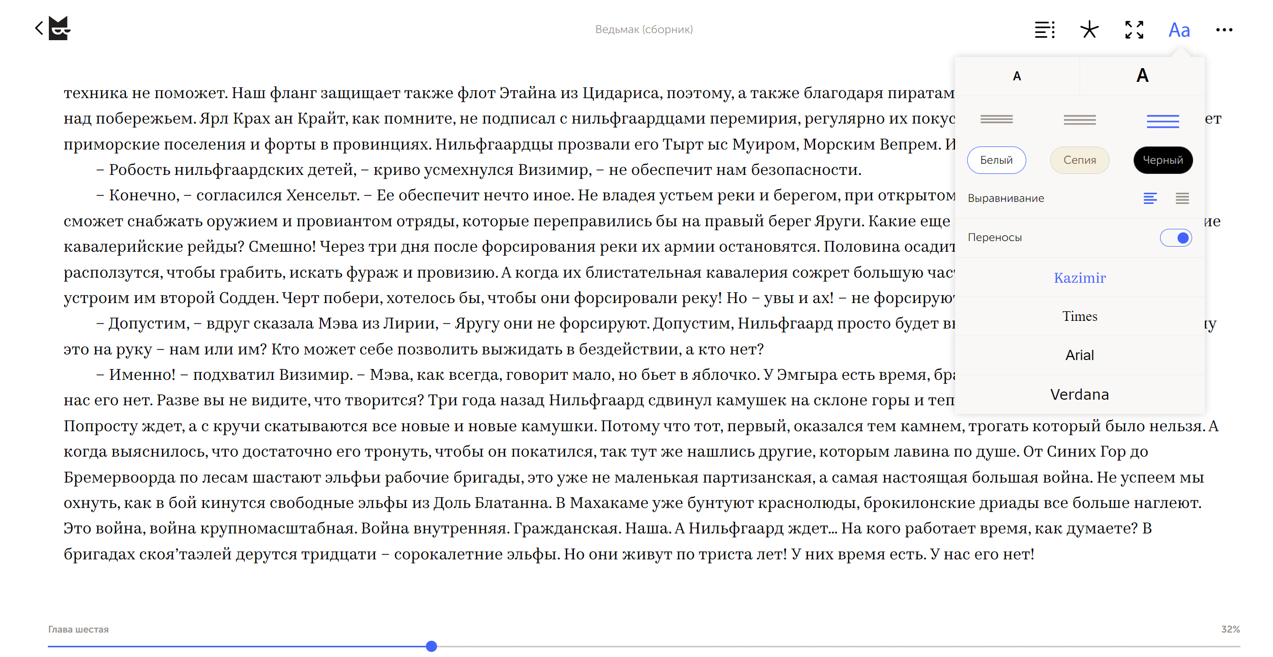
Task: Click the Выравнивание alignment label
Action: (1006, 198)
